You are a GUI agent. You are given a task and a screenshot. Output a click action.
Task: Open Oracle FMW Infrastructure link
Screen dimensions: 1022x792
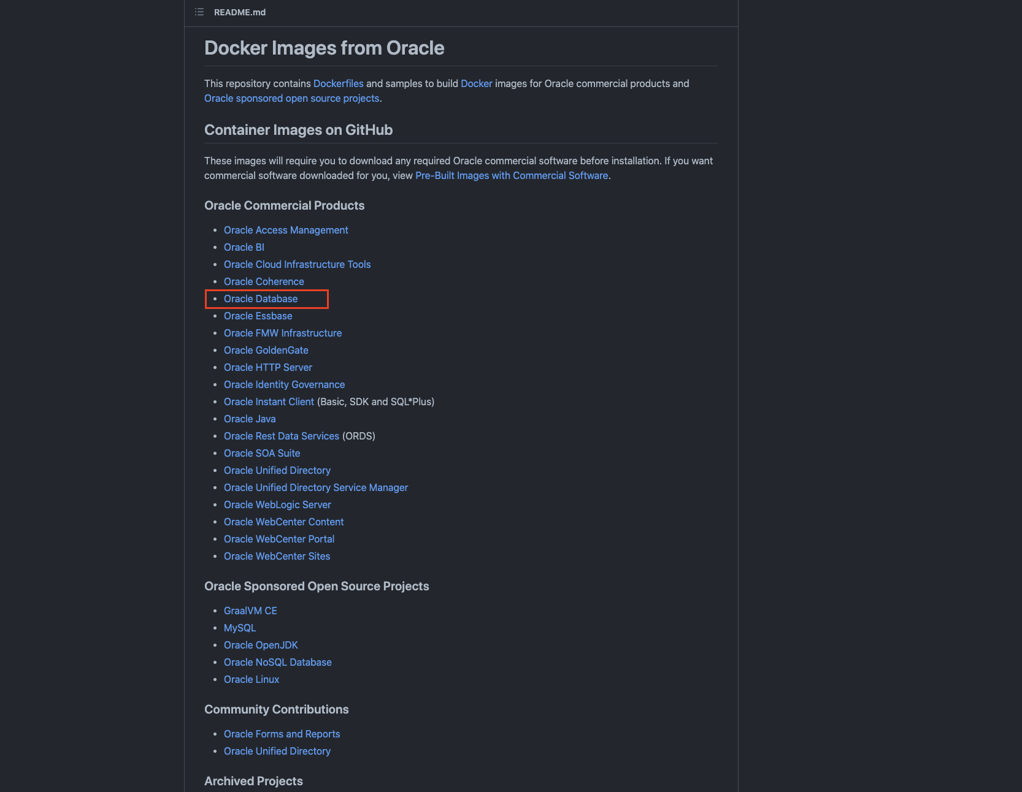pyautogui.click(x=283, y=333)
